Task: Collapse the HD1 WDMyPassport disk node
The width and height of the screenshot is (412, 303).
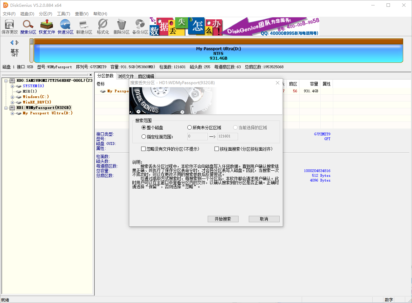Action: [x=6, y=108]
